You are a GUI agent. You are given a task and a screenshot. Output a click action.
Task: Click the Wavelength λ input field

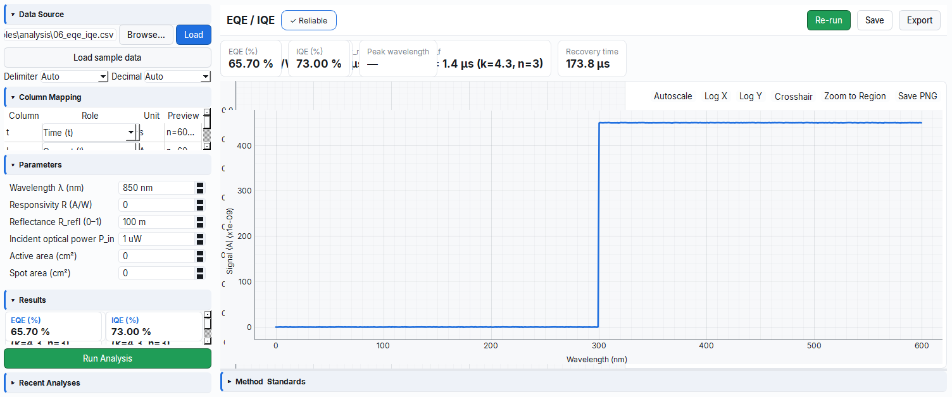(x=156, y=188)
